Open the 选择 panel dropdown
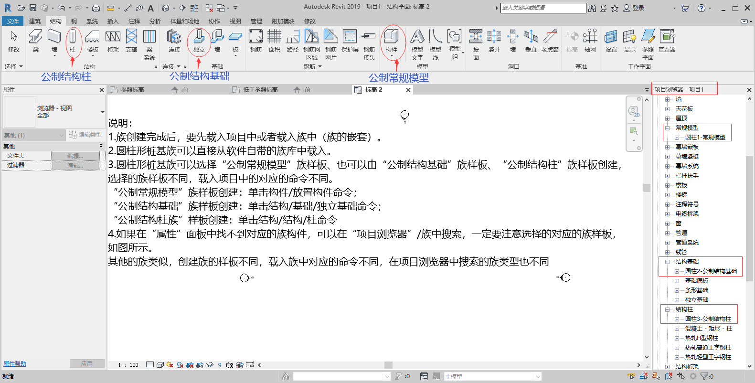 [x=14, y=66]
